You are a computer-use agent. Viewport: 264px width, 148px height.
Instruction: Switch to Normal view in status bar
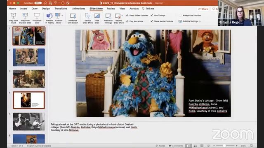pos(189,146)
